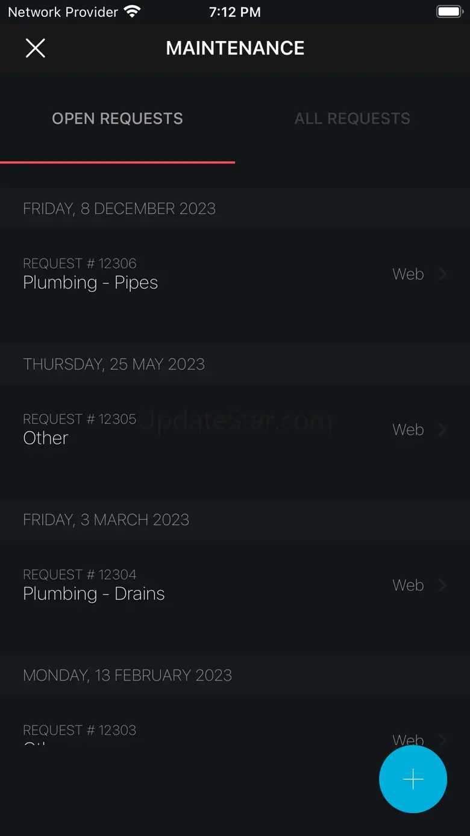Expand request 12304 using its chevron arrow
The height and width of the screenshot is (836, 470).
coord(443,585)
